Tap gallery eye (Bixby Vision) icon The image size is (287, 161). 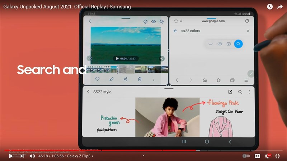(154, 21)
